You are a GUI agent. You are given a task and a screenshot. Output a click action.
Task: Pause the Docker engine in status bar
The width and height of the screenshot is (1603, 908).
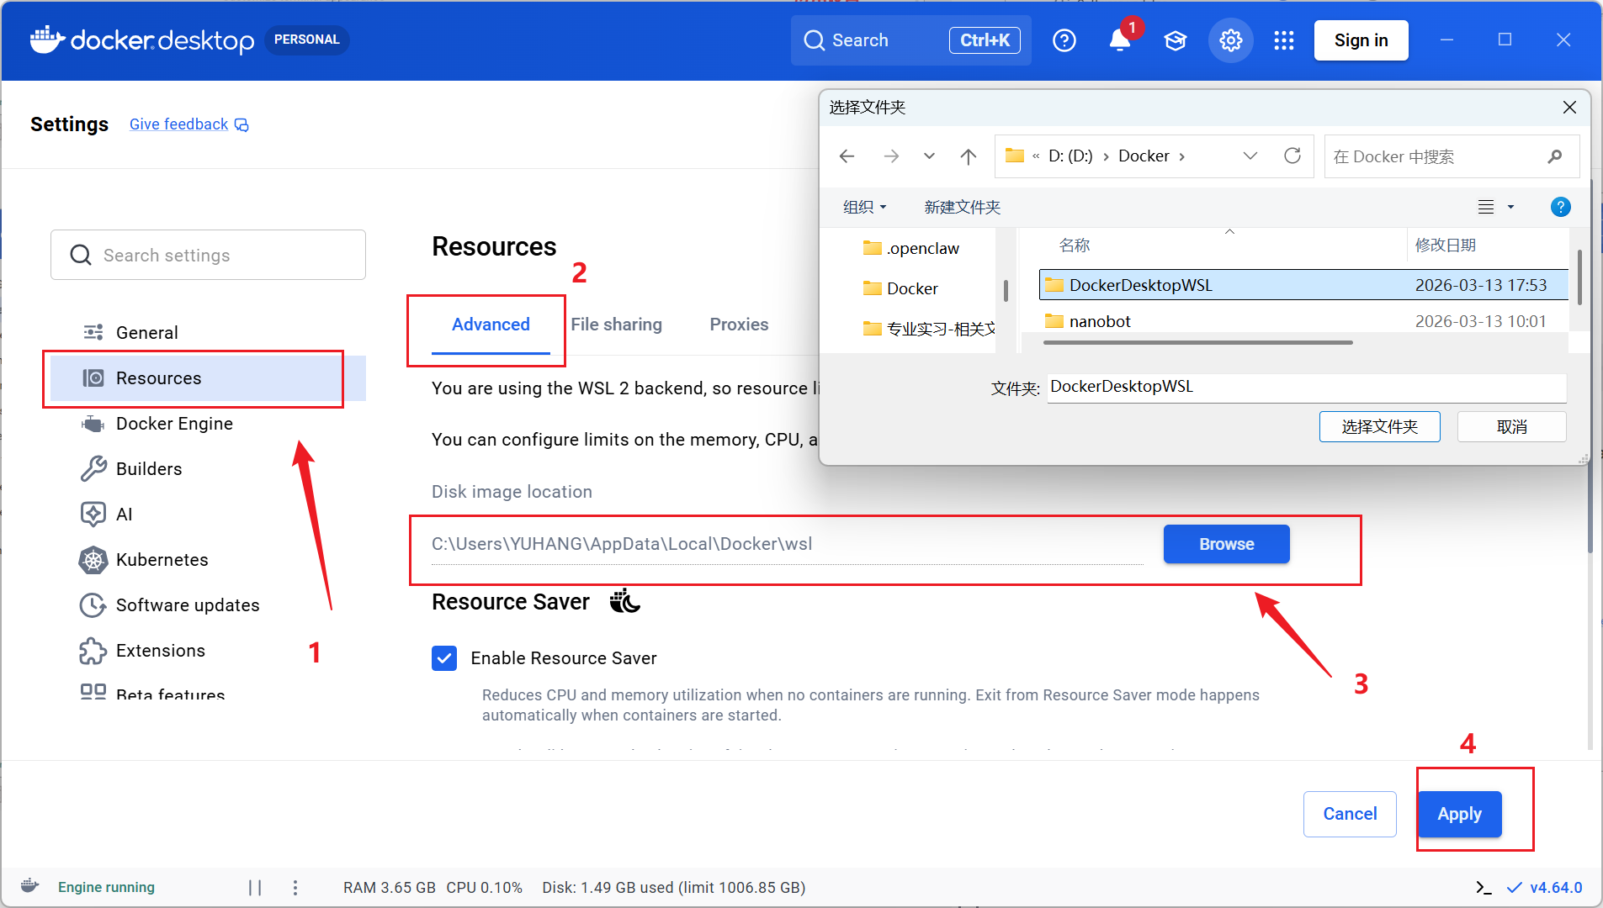(x=255, y=888)
